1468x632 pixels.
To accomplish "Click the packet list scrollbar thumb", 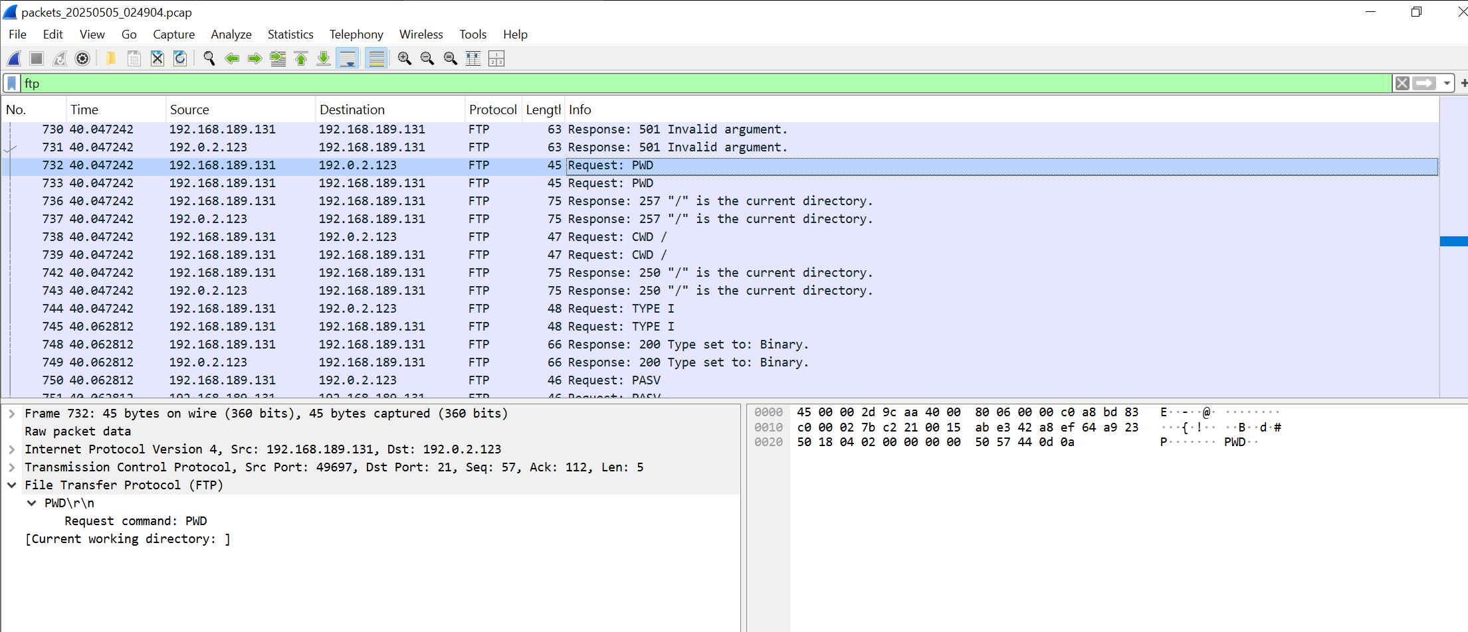I will pyautogui.click(x=1453, y=241).
